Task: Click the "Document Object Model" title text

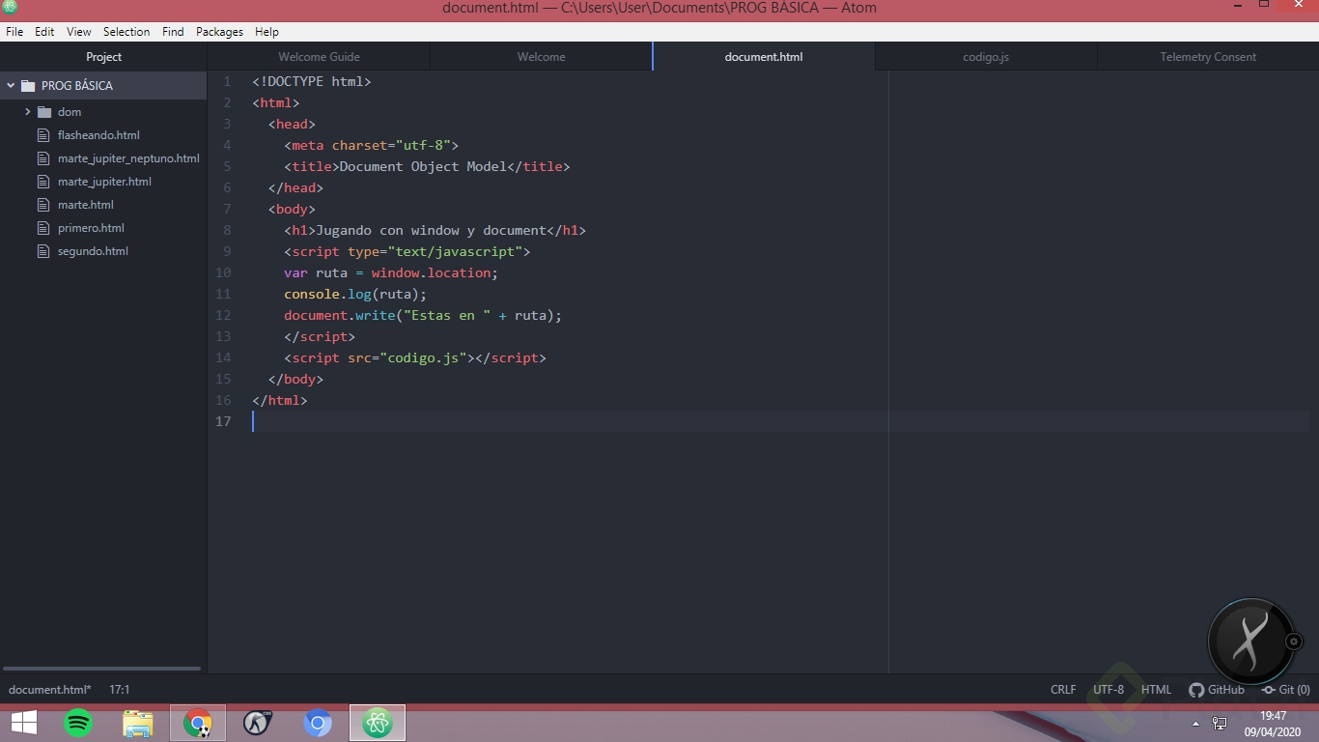Action: tap(423, 166)
